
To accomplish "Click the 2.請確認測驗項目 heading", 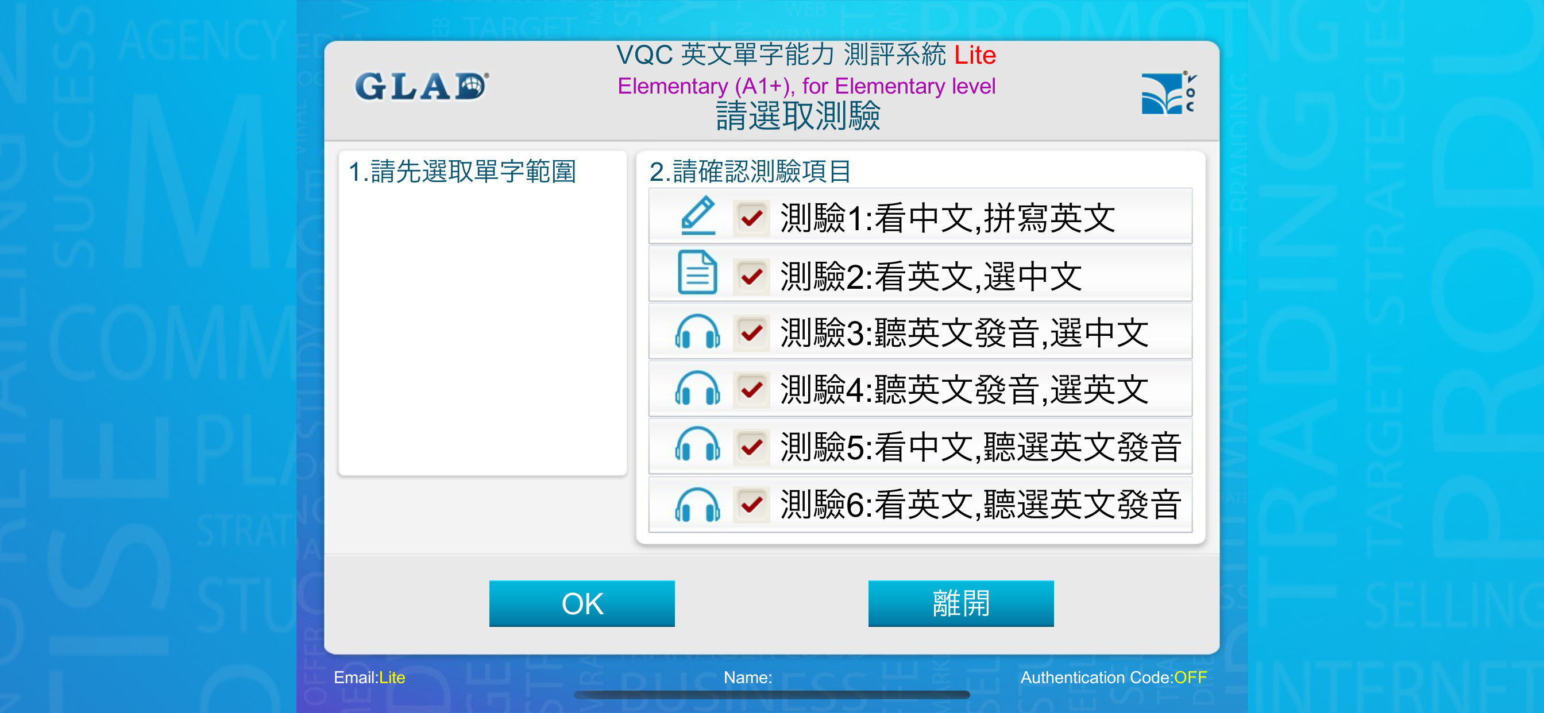I will 750,171.
